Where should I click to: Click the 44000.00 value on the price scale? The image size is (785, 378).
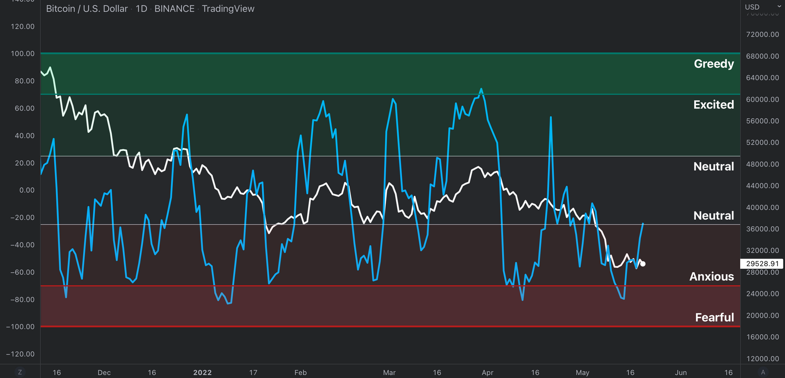pos(763,186)
